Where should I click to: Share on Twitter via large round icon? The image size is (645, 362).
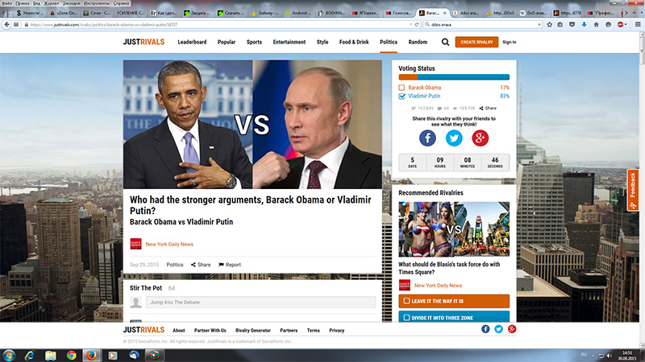454,138
